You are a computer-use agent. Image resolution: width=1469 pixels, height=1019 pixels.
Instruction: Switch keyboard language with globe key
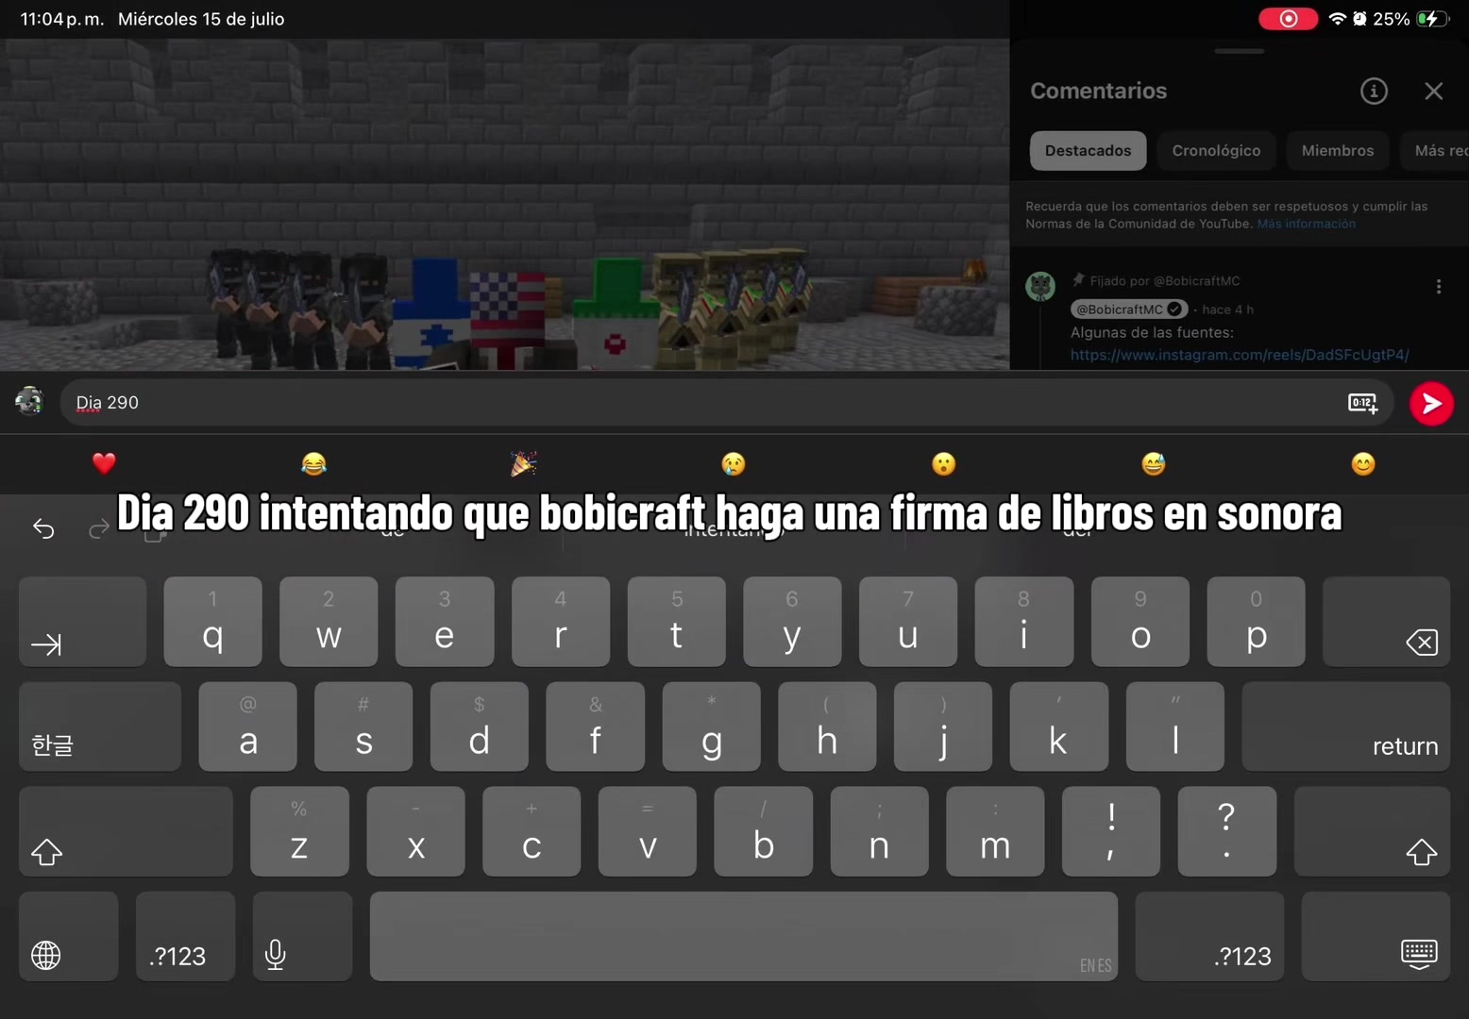tap(69, 936)
